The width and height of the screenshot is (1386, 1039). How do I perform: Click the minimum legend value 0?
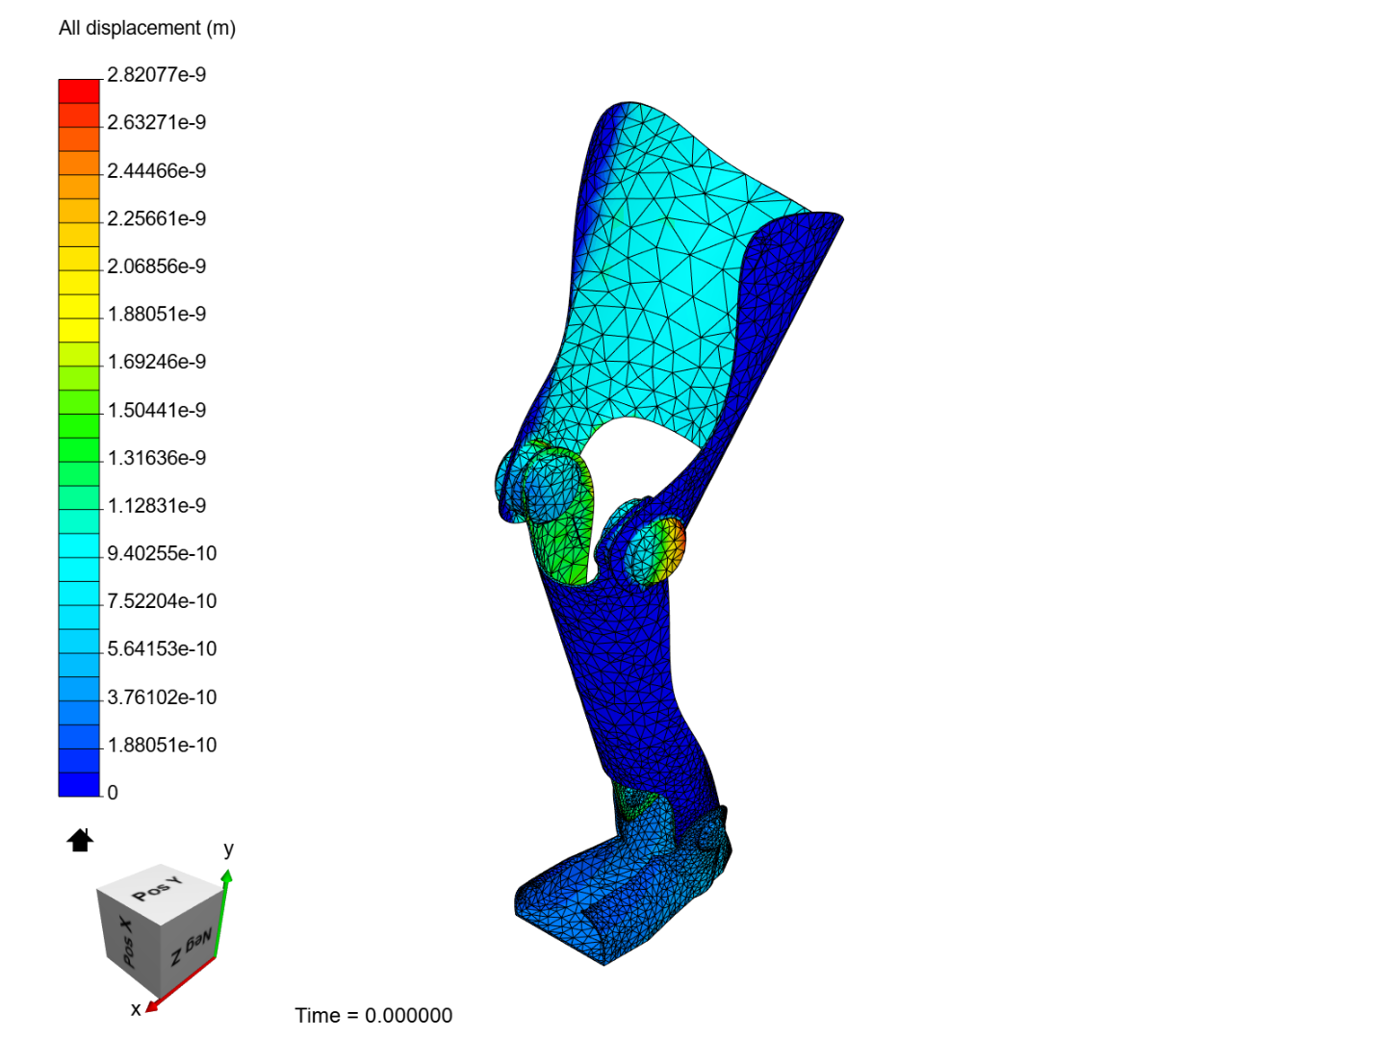coord(113,793)
